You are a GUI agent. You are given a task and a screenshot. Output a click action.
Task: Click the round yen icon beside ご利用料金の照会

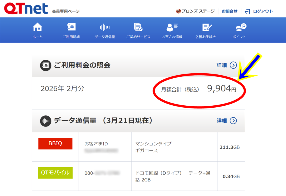point(46,66)
